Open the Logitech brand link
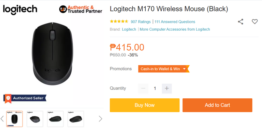 [x=129, y=29]
